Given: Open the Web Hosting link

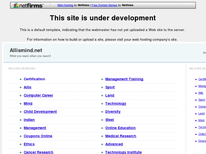Looking at the screenshot, I should coord(65,5).
